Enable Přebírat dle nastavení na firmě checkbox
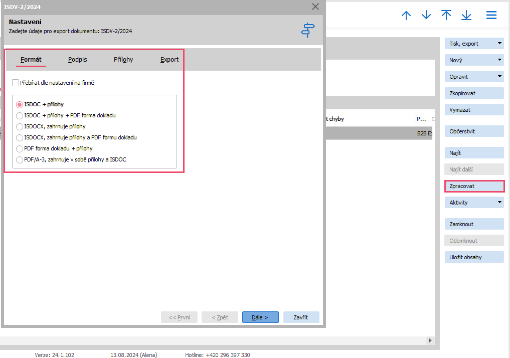510x358 pixels. pyautogui.click(x=16, y=83)
